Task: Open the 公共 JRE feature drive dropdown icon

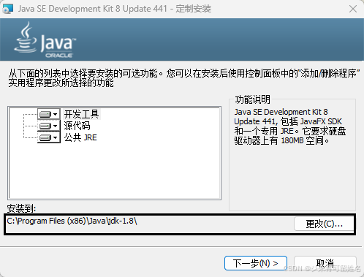Action: click(x=49, y=137)
